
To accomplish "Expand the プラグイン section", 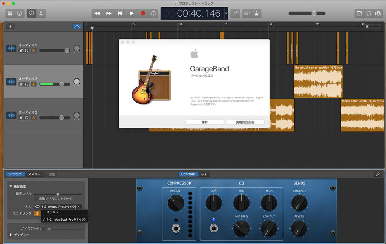I will click(x=11, y=235).
